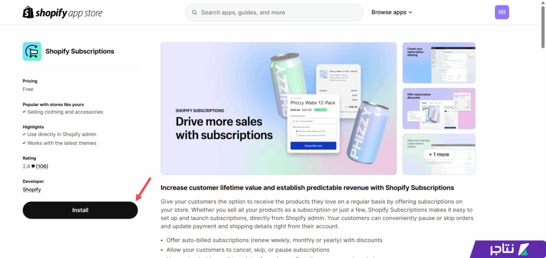Select the Free pricing text
Viewport: 546px width, 258px height.
tap(28, 89)
